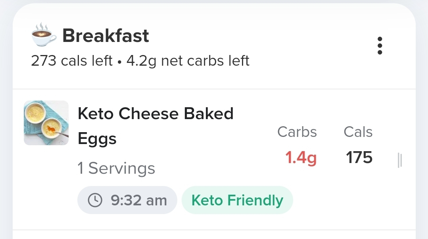Click the gray background outside the Breakfast card
Viewport: 428px width, 239px height.
click(6, 119)
